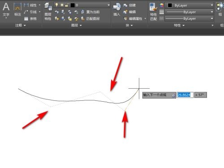Screen dimensions: 224x168
Task: Expand the arrow next to 引线
Action: click(x=39, y=12)
